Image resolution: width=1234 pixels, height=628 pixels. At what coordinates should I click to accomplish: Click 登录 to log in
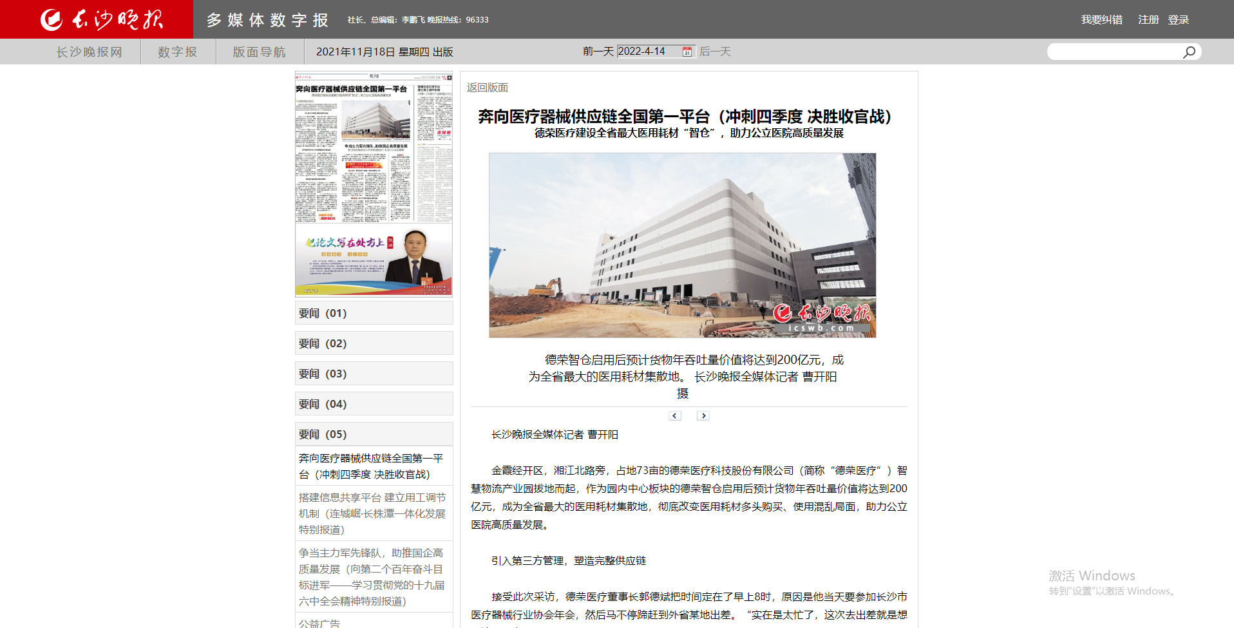(1179, 19)
